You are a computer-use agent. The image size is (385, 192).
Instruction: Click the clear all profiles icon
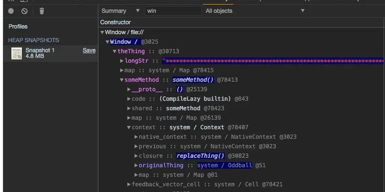(24, 11)
